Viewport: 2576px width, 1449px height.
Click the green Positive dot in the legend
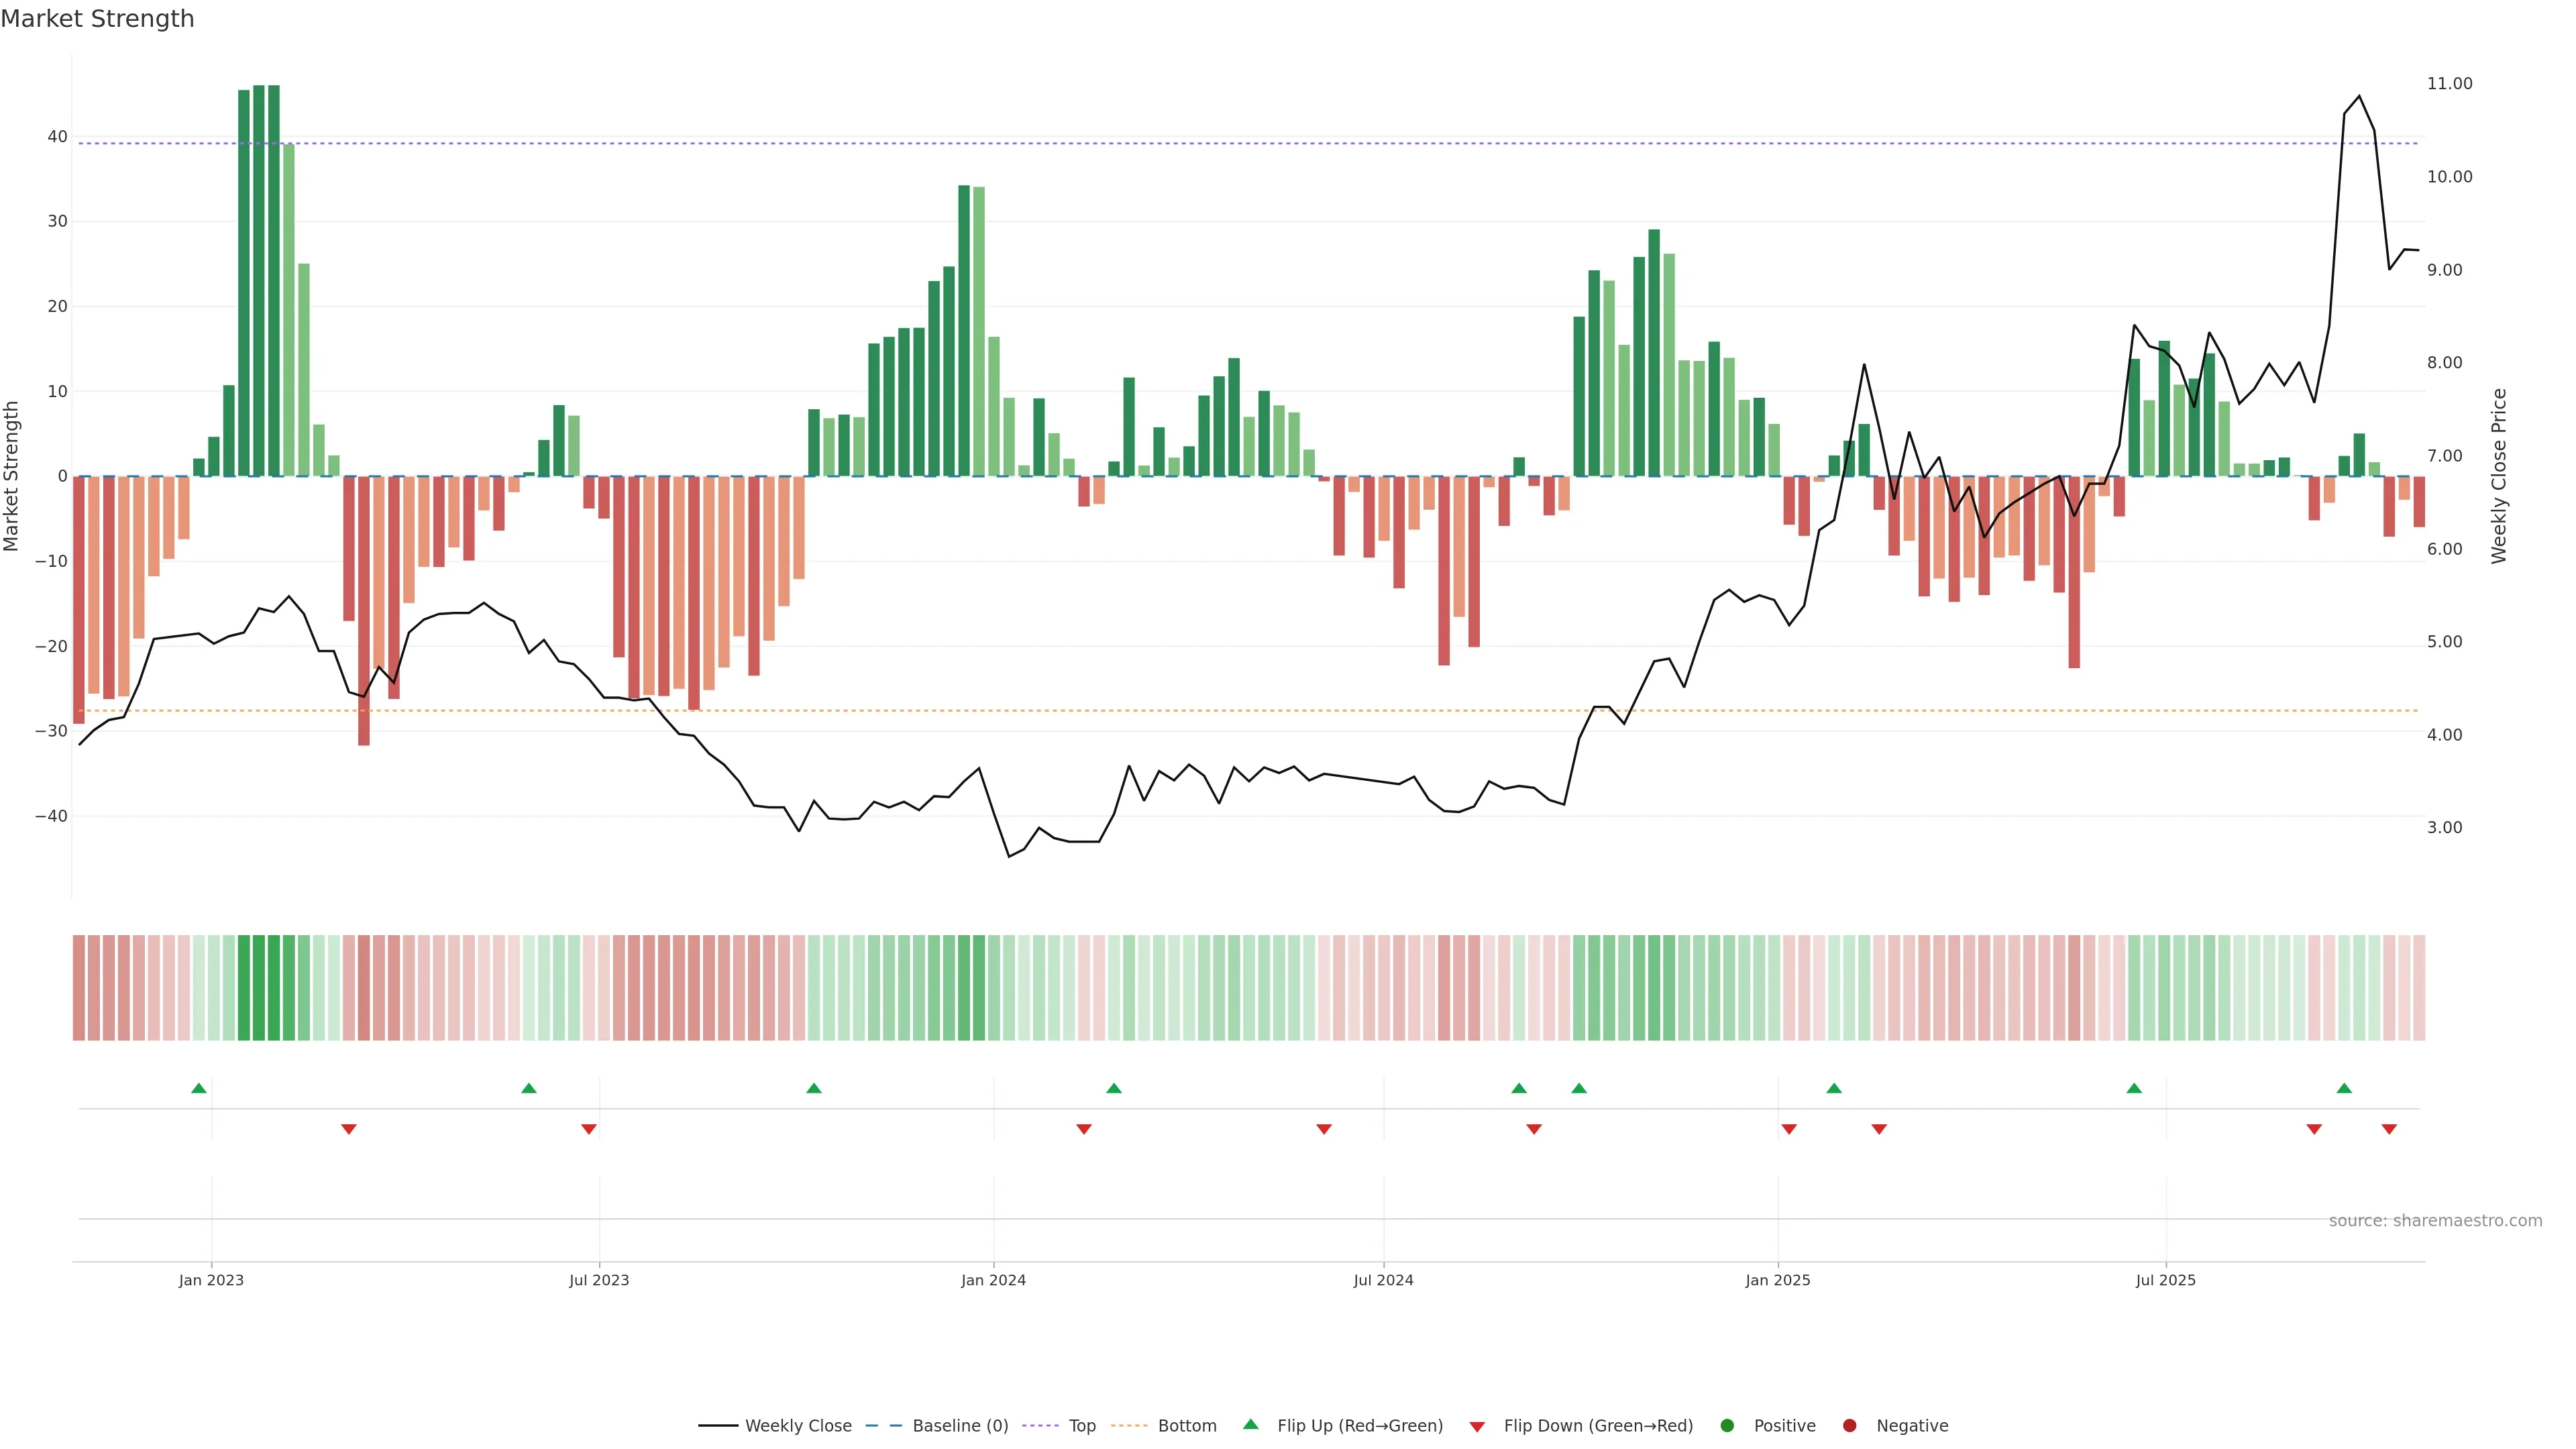1727,1426
